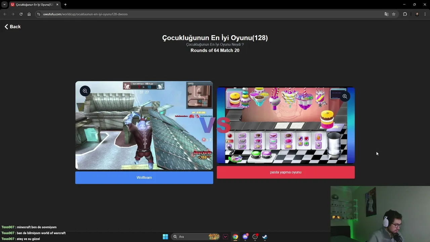Select the Wolfteam screenshot thumbnail
Image resolution: width=430 pixels, height=242 pixels.
point(144,125)
